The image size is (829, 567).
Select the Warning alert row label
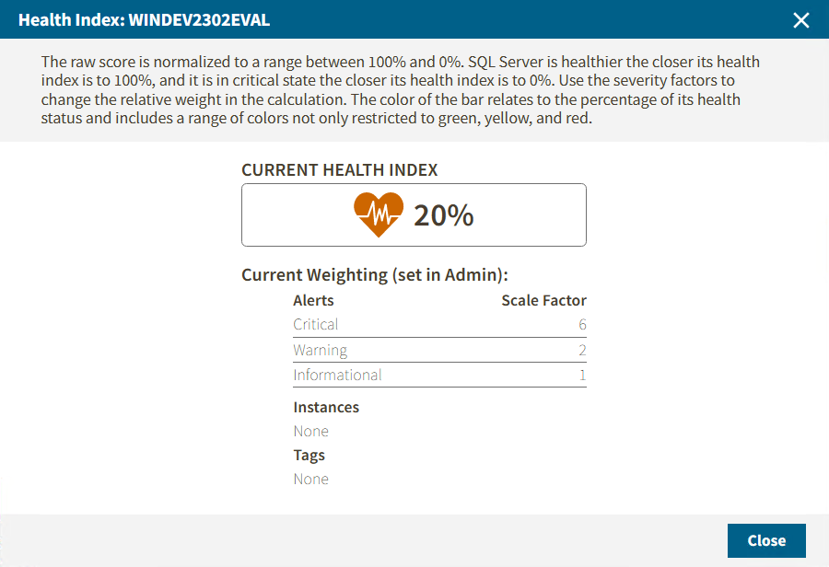(320, 350)
